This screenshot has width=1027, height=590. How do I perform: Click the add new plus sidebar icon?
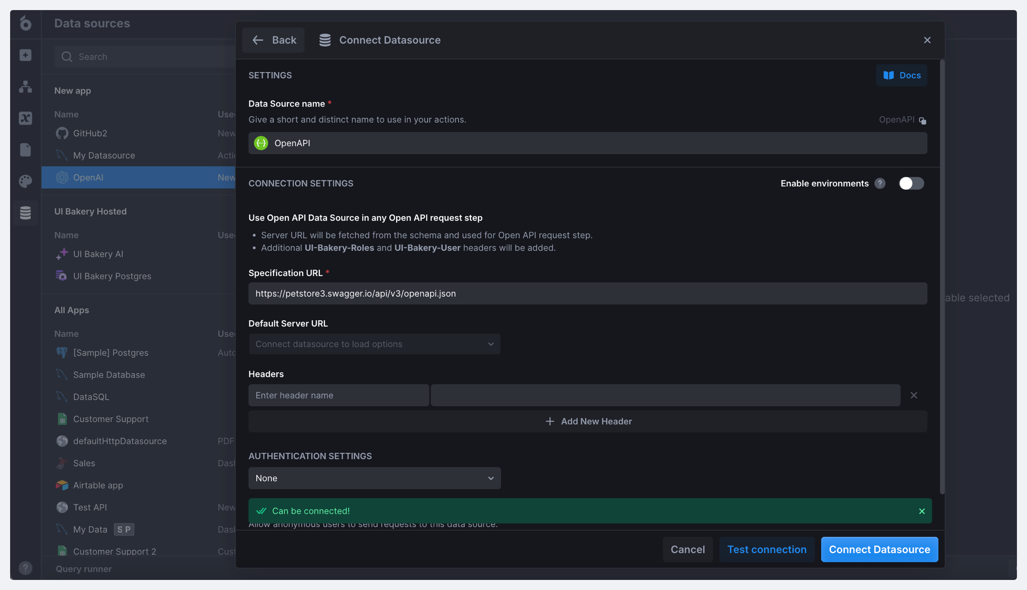(25, 55)
